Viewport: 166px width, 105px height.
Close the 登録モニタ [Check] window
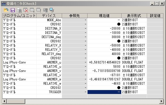(x=162, y=4)
